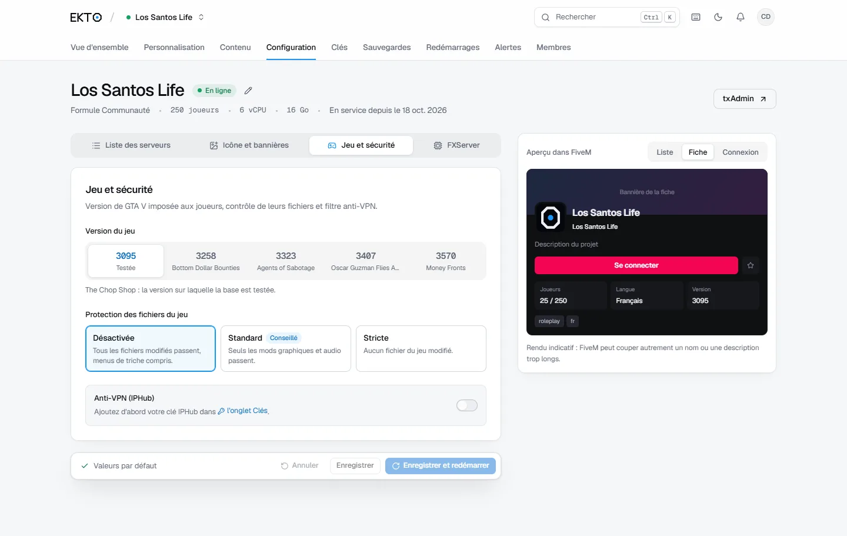This screenshot has height=536, width=847.
Task: Click the Enregistrer button
Action: tap(355, 465)
